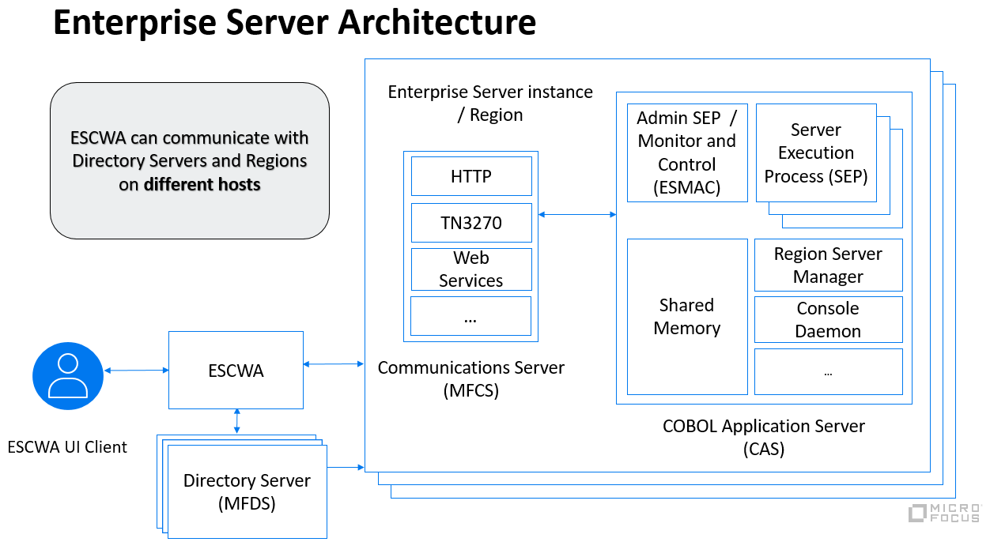
Task: Click the ESCWA UI Client user icon
Action: (67, 375)
